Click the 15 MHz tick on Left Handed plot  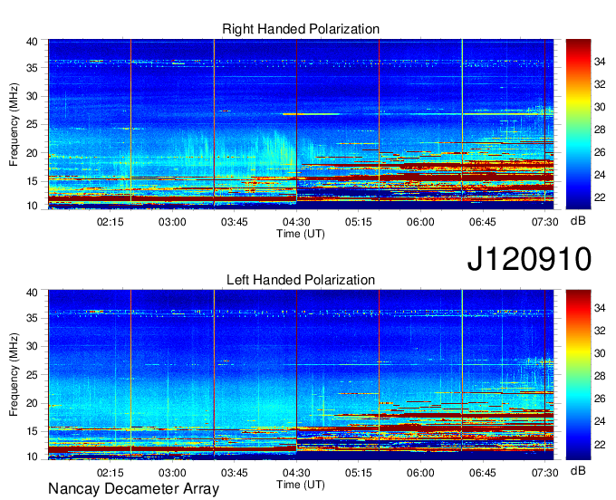click(32, 431)
